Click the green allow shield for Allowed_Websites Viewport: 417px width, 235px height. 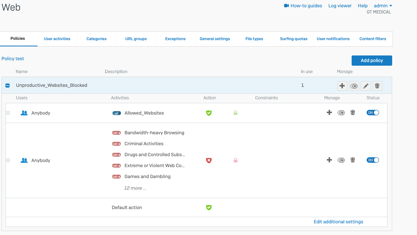(x=209, y=113)
